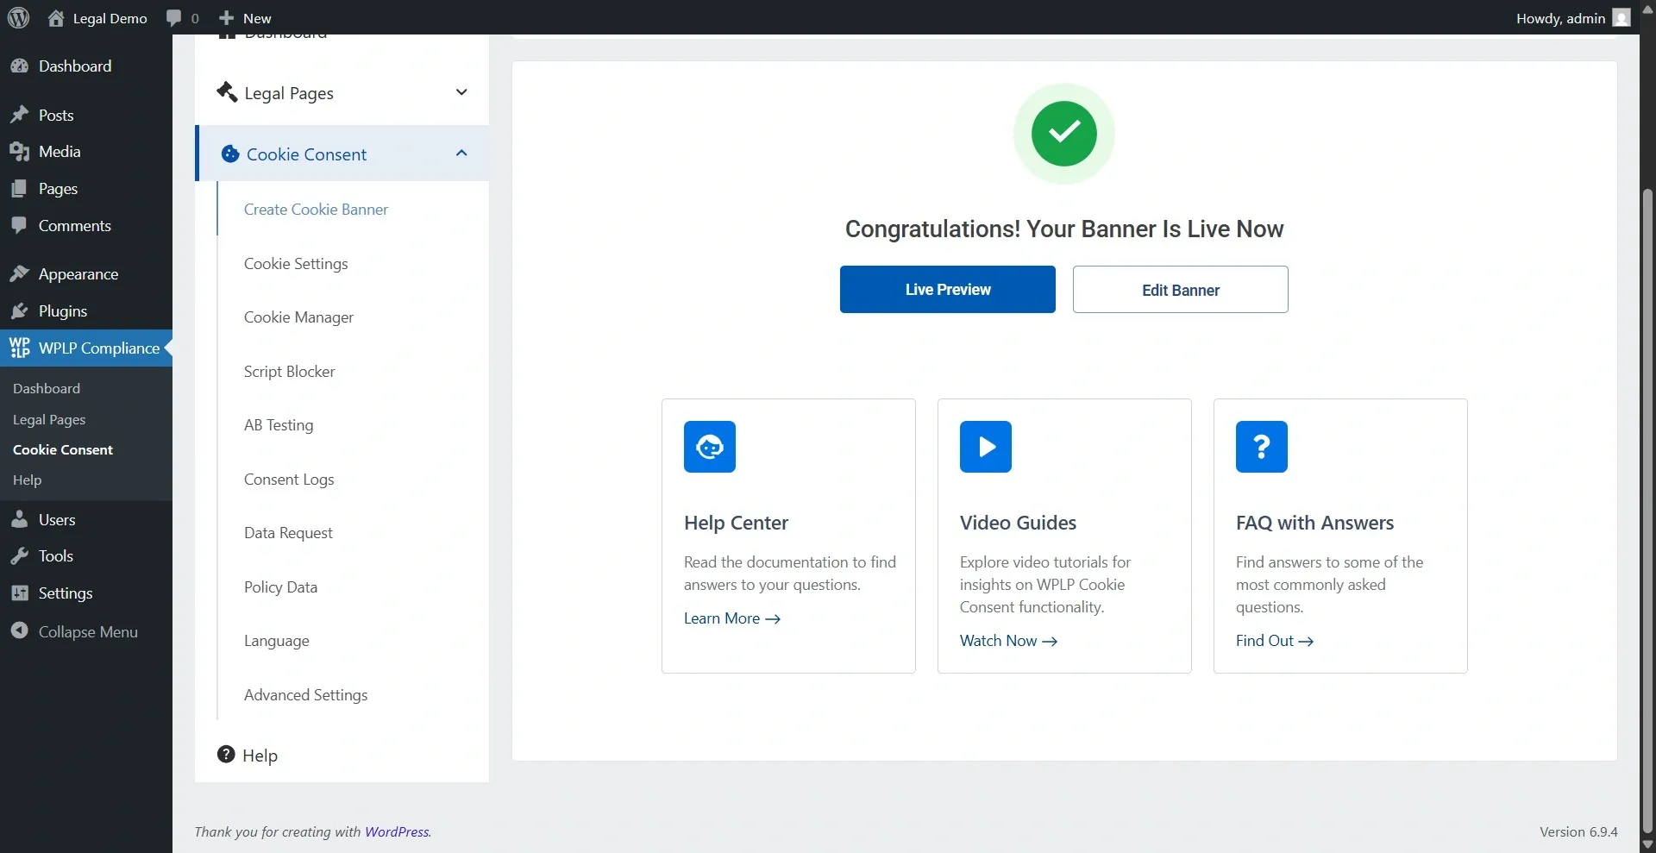1656x853 pixels.
Task: Click the Help Center support icon
Action: (710, 447)
